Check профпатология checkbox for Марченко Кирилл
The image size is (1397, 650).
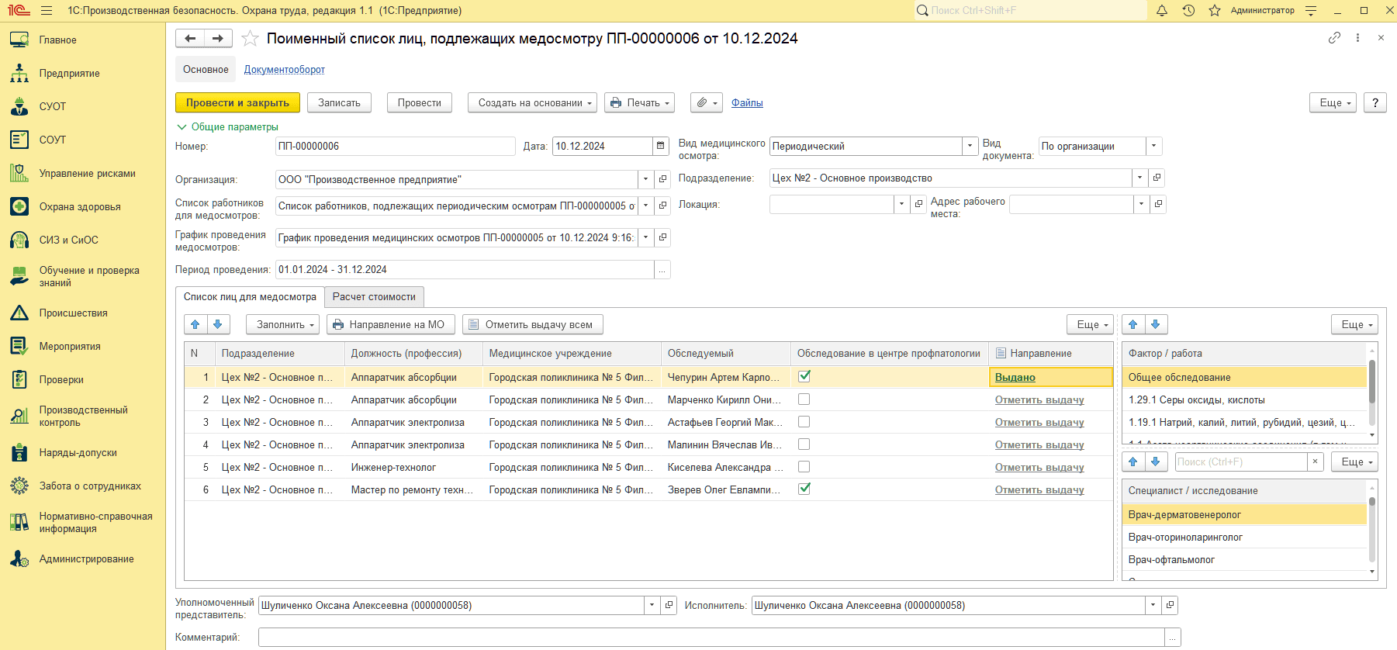(x=804, y=399)
